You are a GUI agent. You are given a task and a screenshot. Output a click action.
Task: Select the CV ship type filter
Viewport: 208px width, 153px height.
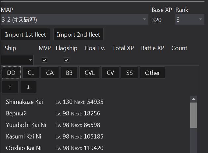pos(110,73)
